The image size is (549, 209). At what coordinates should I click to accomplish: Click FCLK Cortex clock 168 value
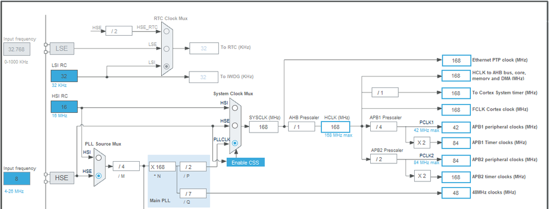tap(456, 110)
